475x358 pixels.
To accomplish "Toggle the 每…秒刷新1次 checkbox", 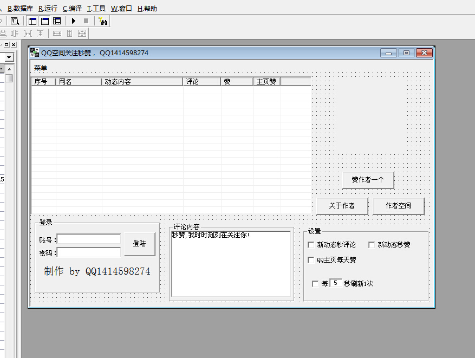I will click(x=315, y=283).
